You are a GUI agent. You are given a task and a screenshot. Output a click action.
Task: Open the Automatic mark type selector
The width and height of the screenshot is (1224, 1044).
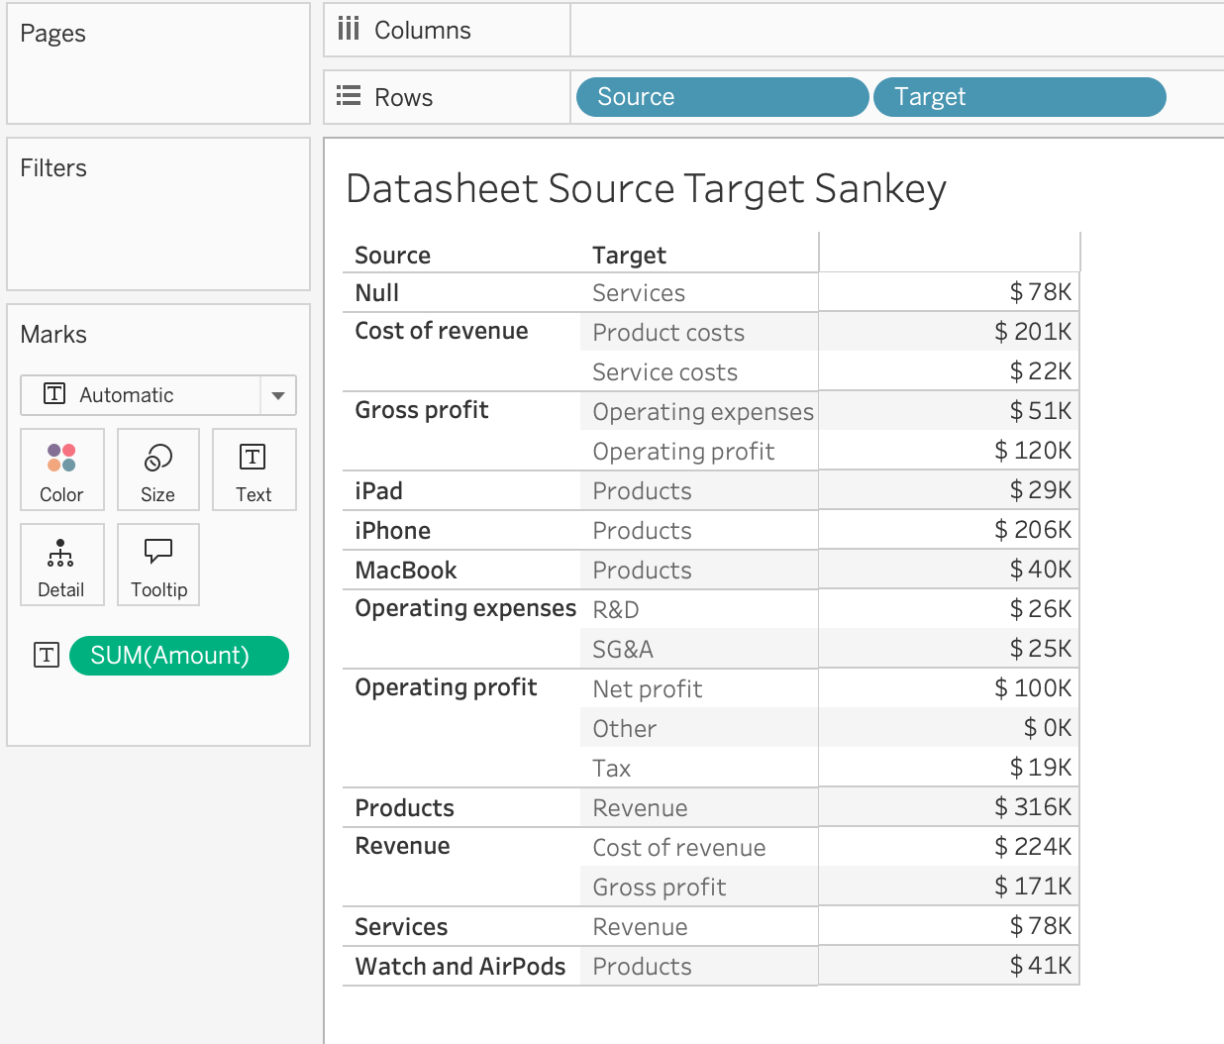(x=141, y=395)
